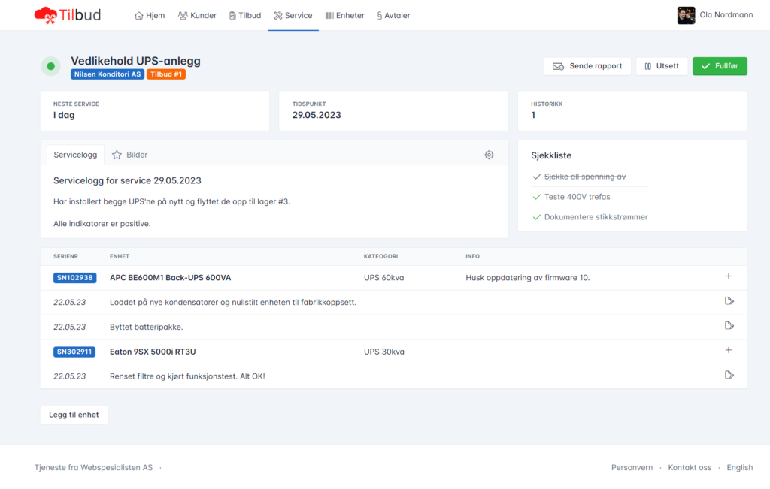
Task: Postpone the service with Utsett button
Action: [661, 66]
